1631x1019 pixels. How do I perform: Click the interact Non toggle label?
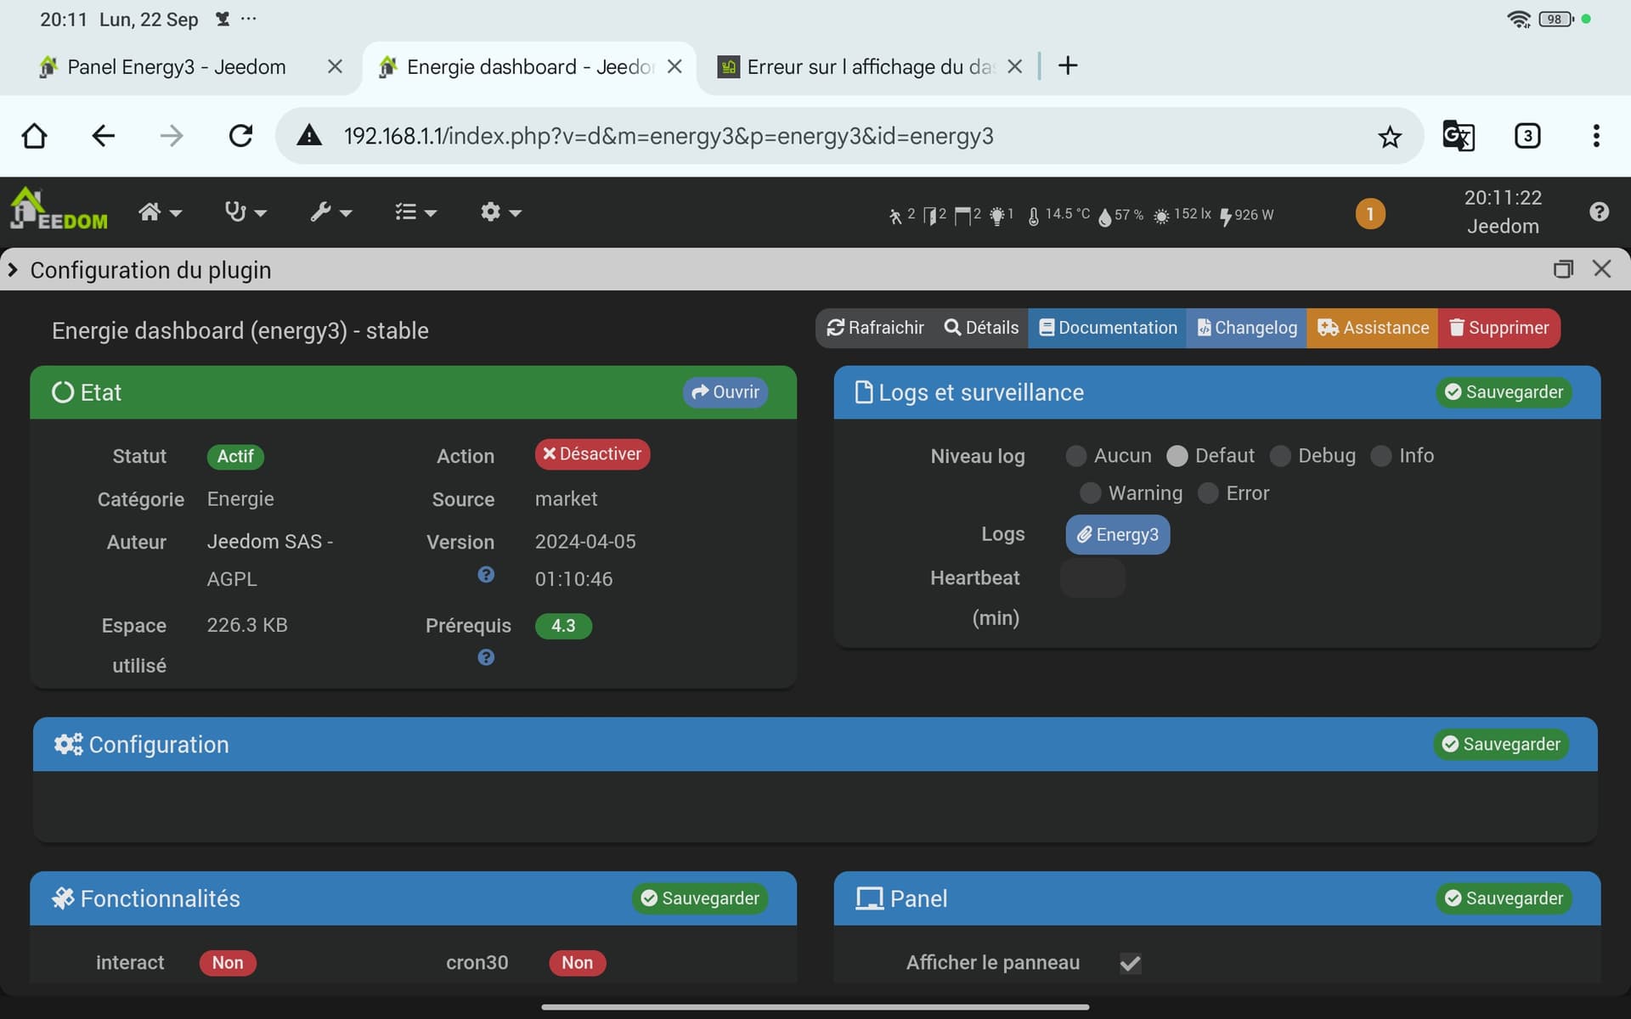[x=228, y=962]
